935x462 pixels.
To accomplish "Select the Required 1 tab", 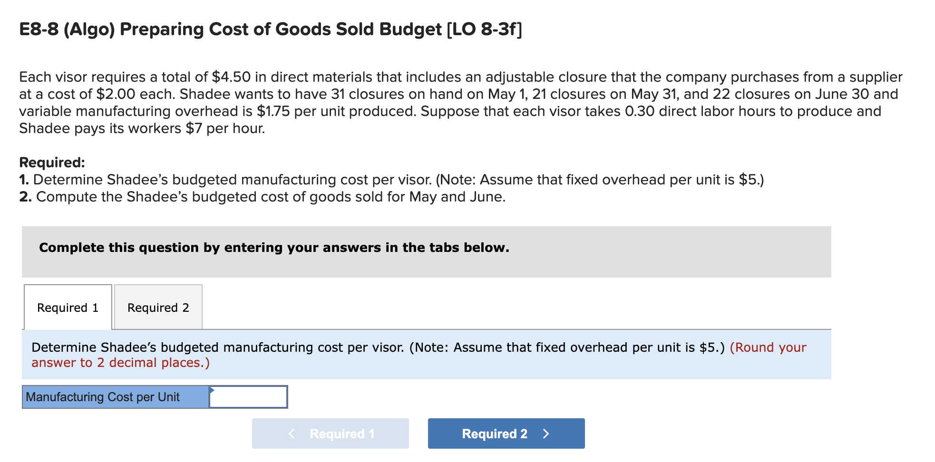I will pyautogui.click(x=68, y=308).
